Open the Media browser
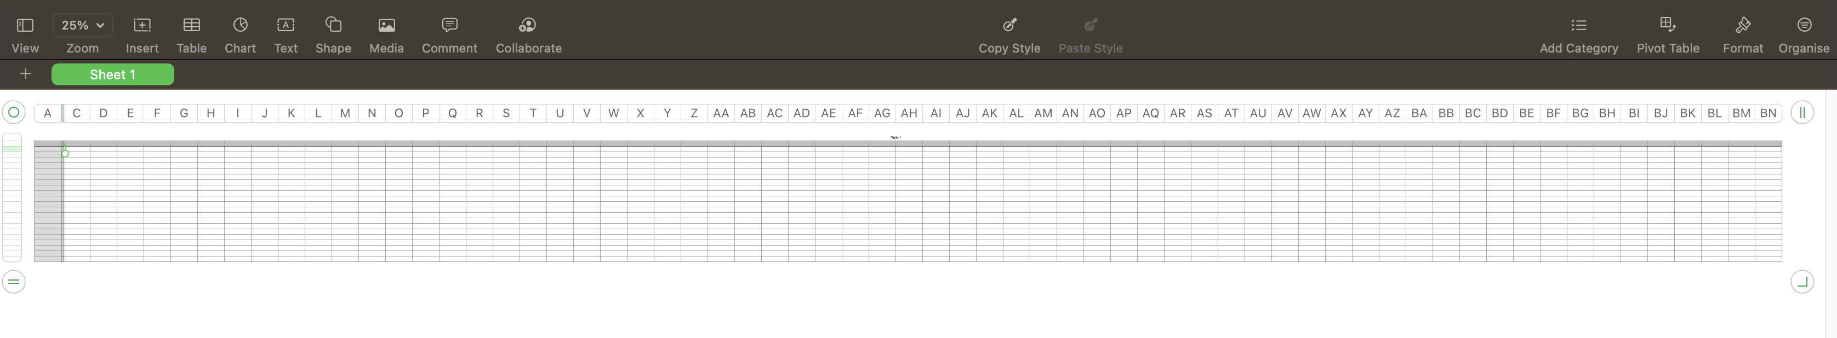Screen dimensions: 1837x338 click(x=386, y=34)
